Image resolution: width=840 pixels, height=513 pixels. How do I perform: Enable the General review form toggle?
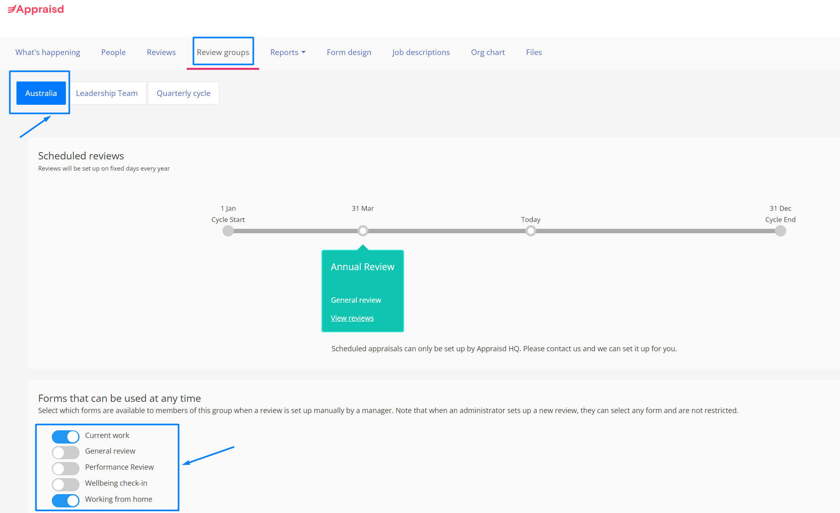[65, 452]
